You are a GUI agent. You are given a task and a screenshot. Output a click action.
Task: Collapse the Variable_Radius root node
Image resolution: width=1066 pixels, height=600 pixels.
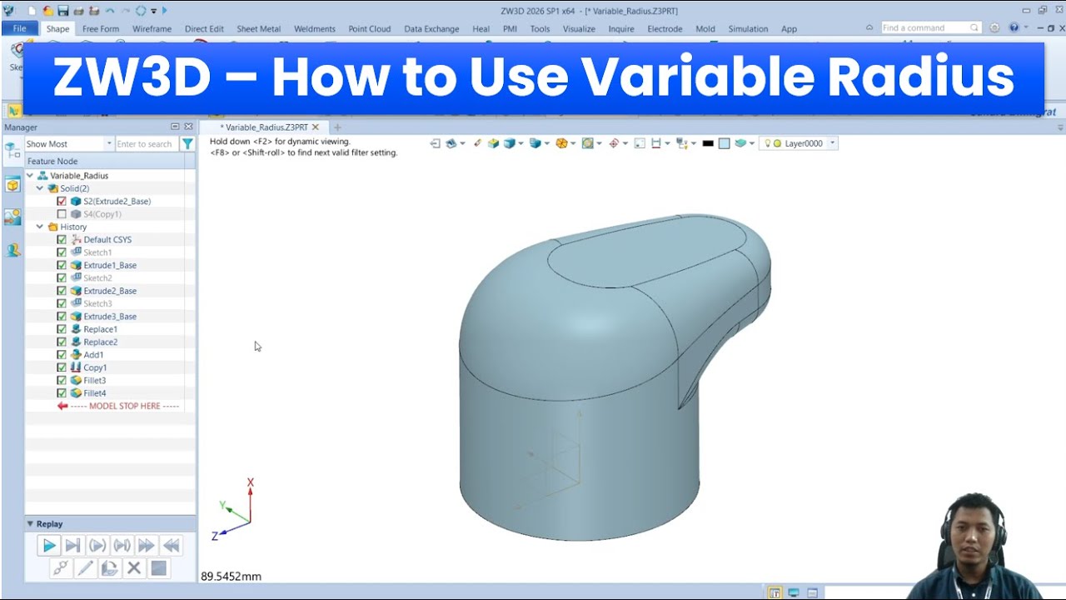pos(31,176)
